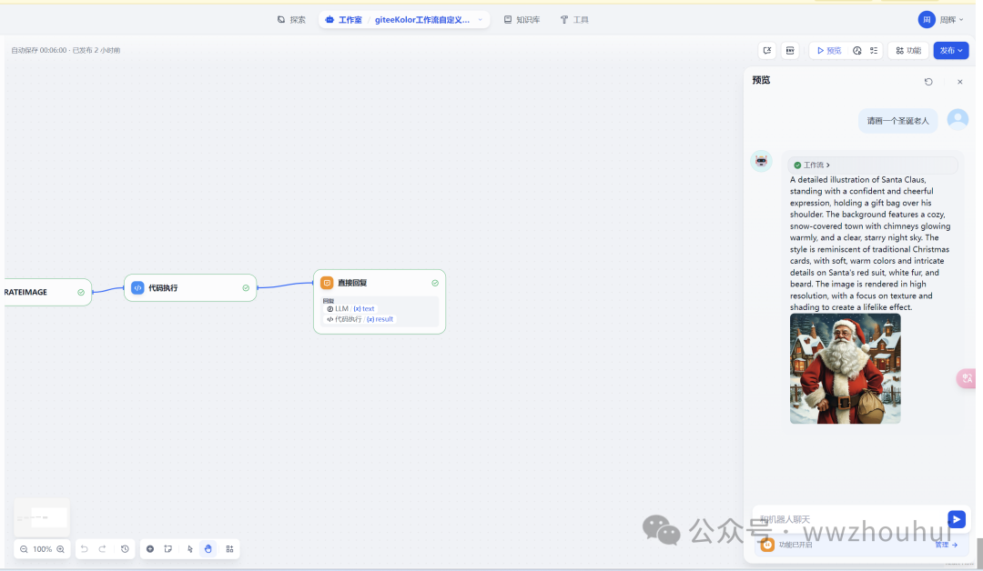Screen dimensions: 983x571
Task: Go to the 知识库 tab
Action: (x=522, y=19)
